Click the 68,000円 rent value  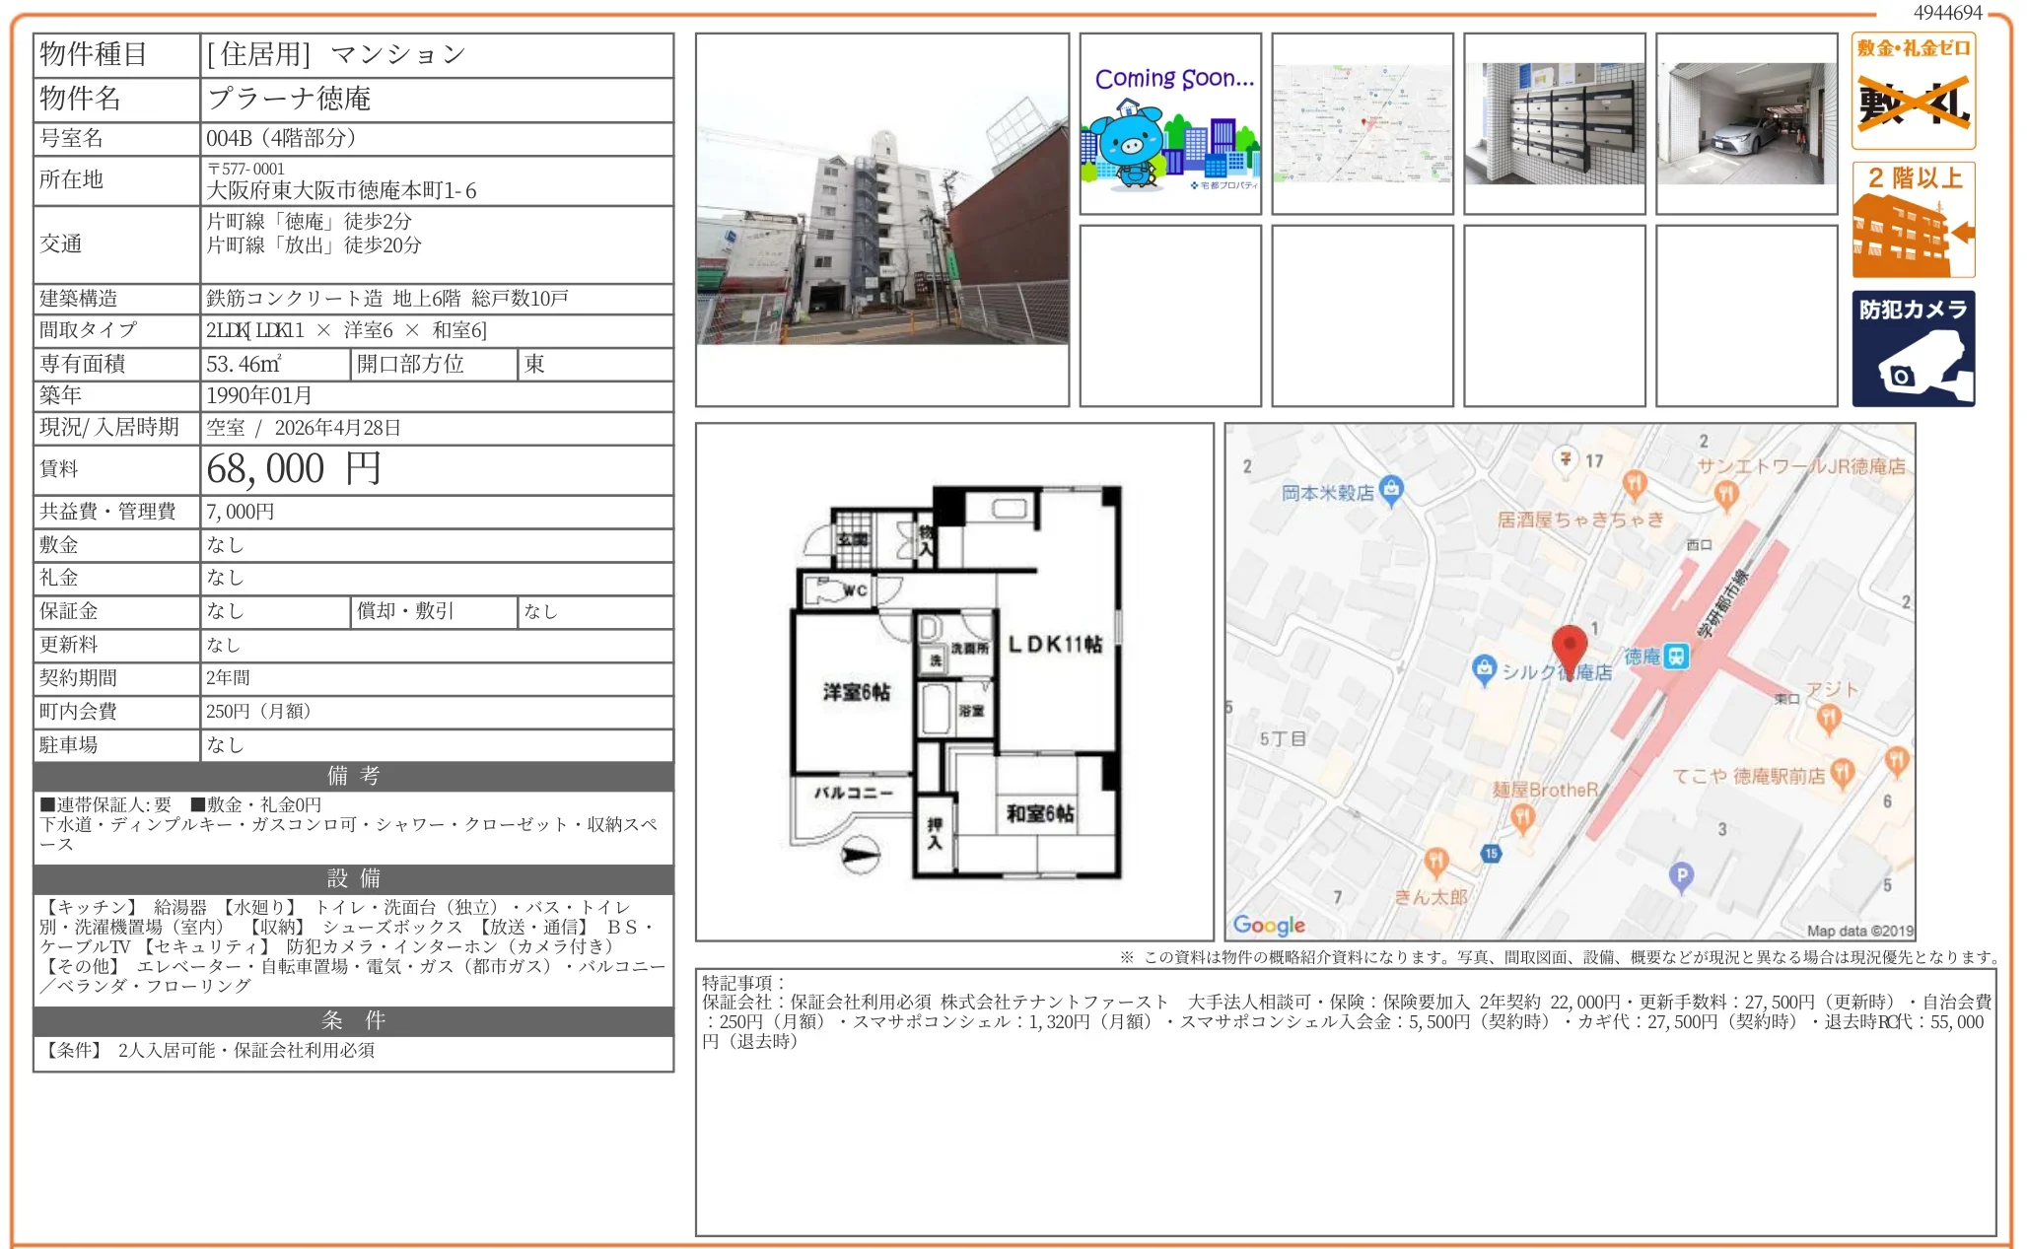pos(293,469)
